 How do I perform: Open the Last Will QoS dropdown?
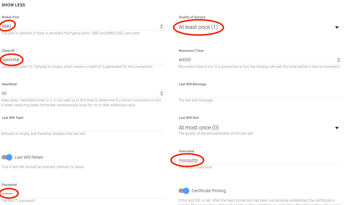tap(256, 128)
